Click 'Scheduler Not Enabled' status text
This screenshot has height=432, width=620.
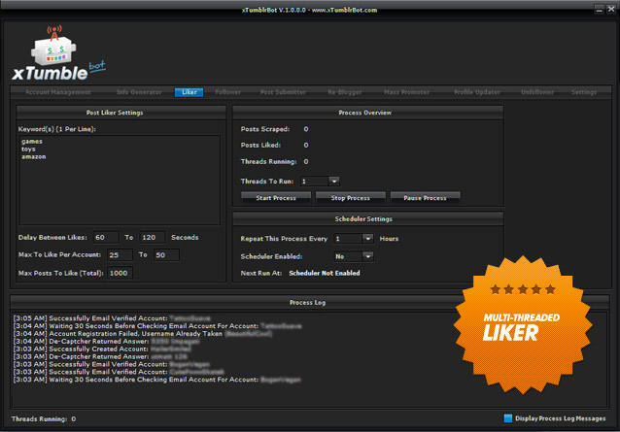coord(325,273)
